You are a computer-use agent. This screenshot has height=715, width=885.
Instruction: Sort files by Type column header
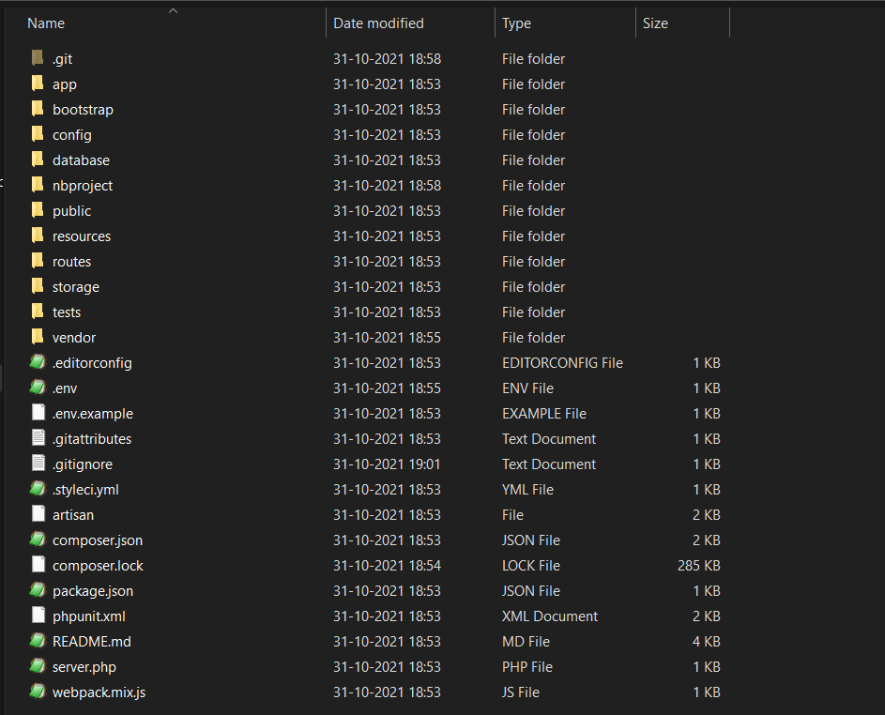(516, 23)
